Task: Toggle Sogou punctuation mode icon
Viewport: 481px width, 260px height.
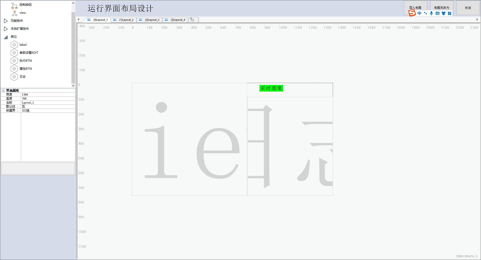Action: pos(426,13)
